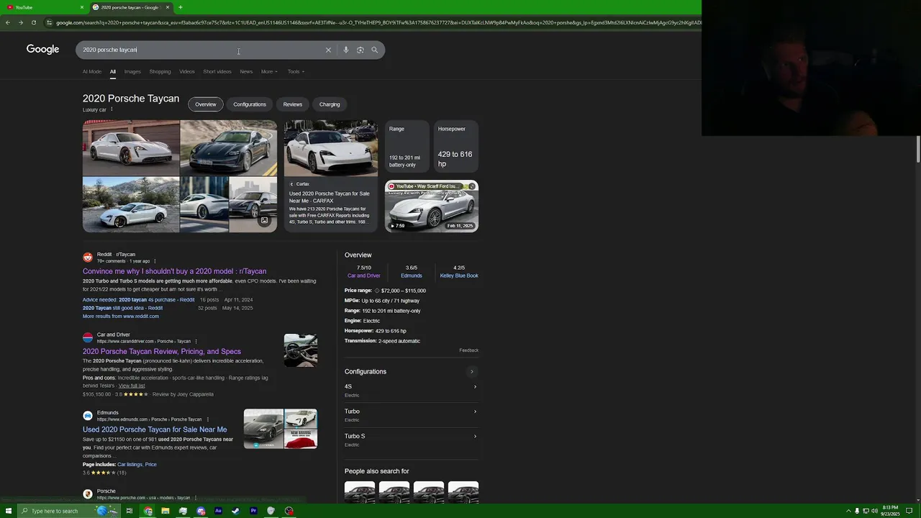921x518 pixels.
Task: Open the CARFAX used Taycan card
Action: (331, 176)
